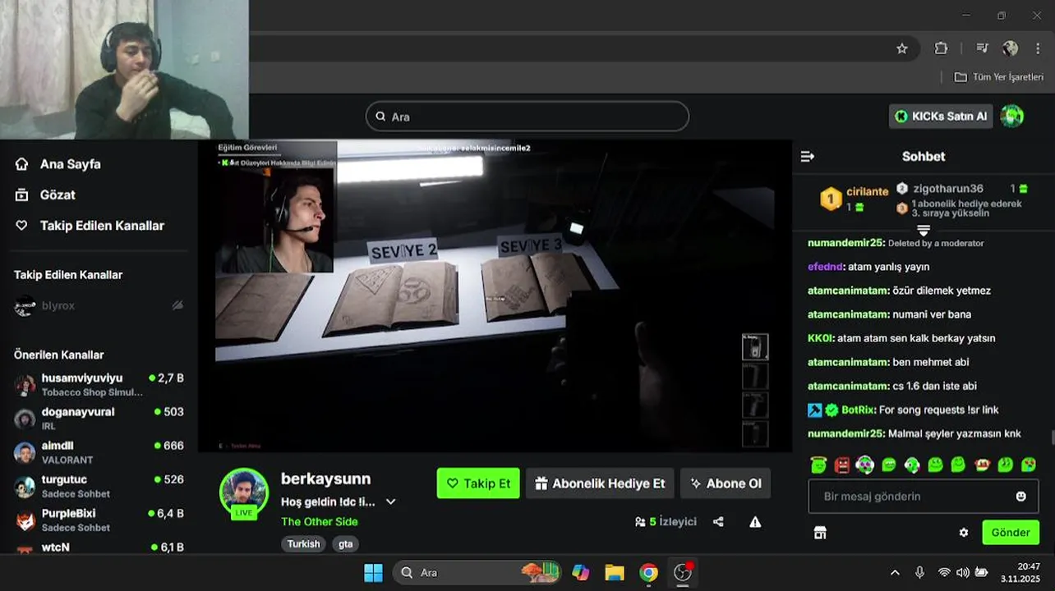Open Tüm Yer İşaretleri bookmarks folder
Viewport: 1055px width, 591px height.
coord(998,76)
